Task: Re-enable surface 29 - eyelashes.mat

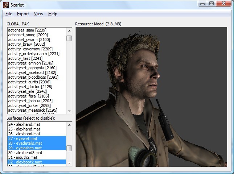Action: click(37, 148)
